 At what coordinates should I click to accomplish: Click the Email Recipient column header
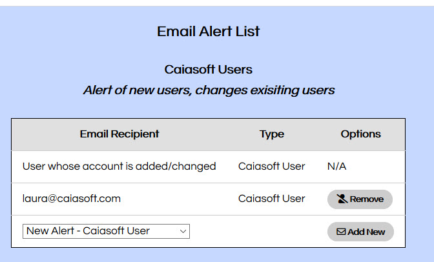pyautogui.click(x=119, y=134)
